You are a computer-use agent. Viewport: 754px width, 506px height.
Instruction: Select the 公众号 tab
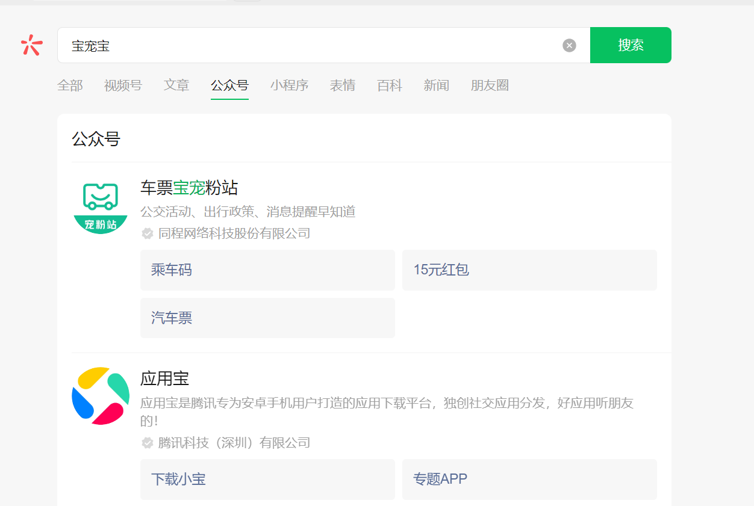click(x=229, y=85)
